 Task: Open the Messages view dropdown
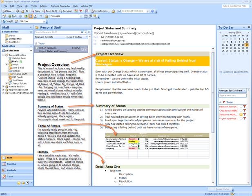pyautogui.click(x=81, y=16)
